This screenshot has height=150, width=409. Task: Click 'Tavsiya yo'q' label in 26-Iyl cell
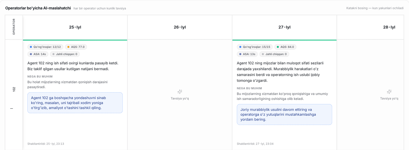pyautogui.click(x=180, y=98)
